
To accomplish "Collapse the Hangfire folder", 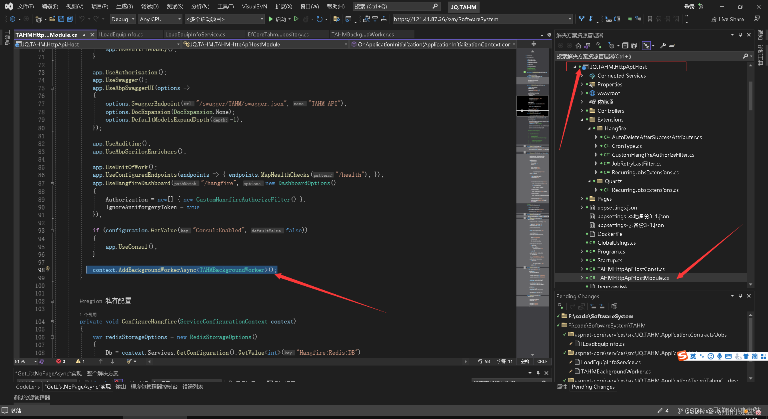I will coord(589,128).
